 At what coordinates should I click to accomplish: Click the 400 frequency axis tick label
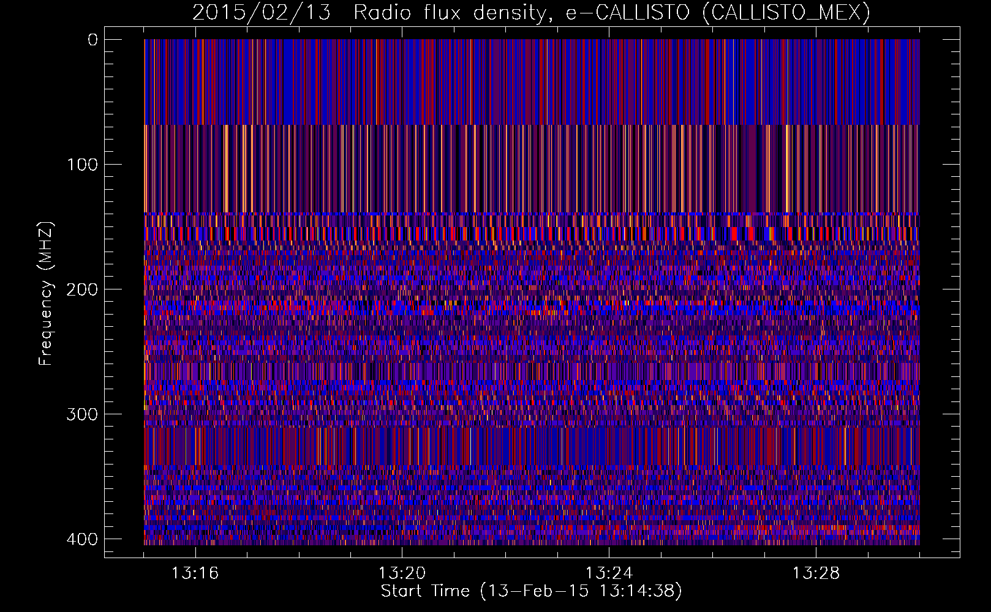click(81, 539)
